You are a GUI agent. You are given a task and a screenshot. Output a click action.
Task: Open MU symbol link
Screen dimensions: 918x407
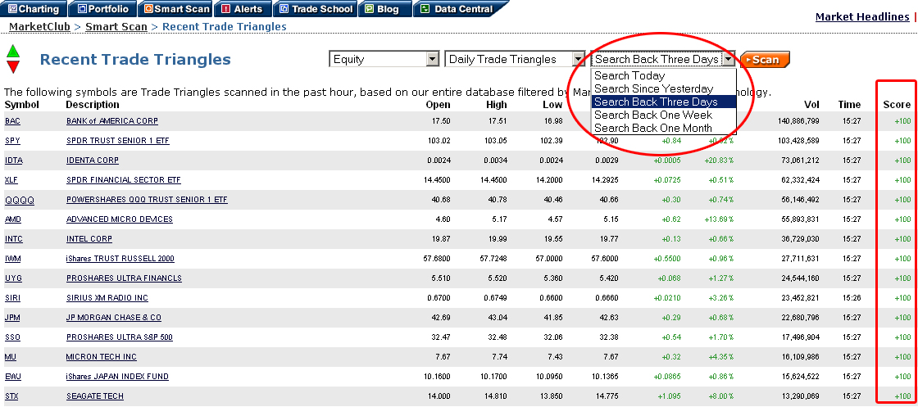[11, 357]
